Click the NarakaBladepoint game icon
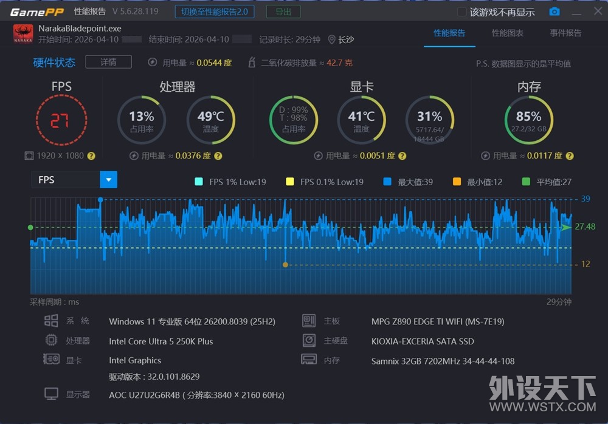 click(x=23, y=34)
